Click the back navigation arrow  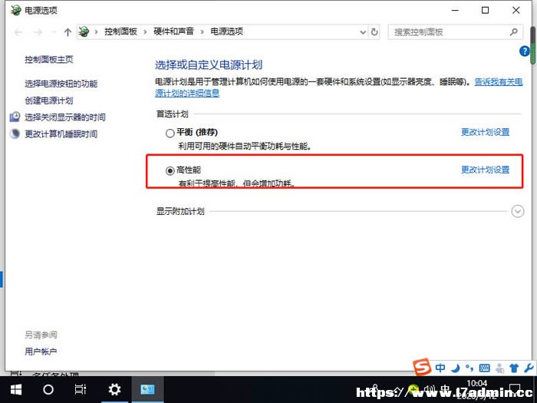(18, 32)
